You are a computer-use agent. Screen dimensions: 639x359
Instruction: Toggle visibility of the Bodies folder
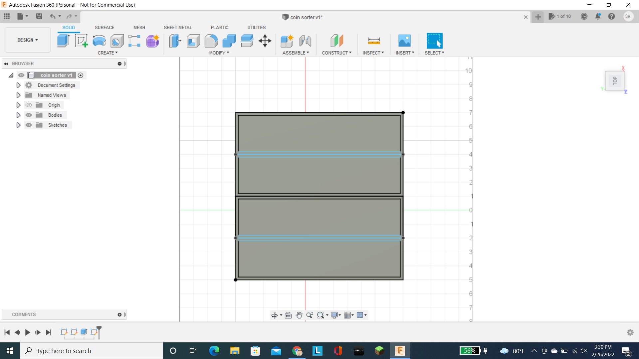[x=29, y=115]
